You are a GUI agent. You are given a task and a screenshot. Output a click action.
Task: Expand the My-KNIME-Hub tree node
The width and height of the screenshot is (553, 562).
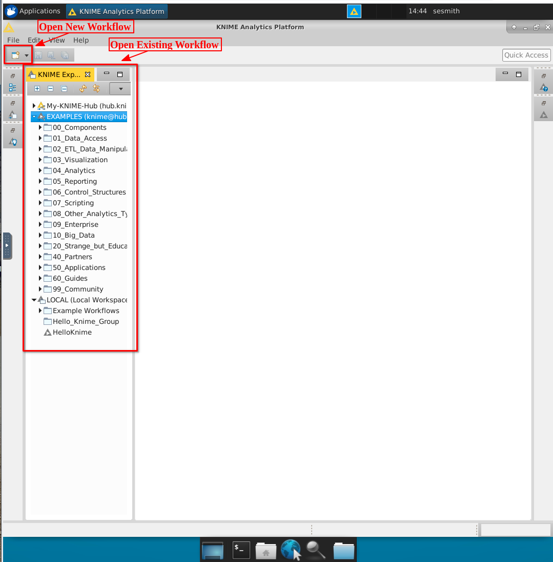[34, 106]
